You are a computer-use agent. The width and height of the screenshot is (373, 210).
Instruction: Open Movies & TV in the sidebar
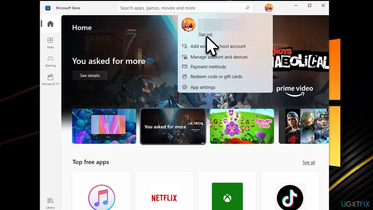50,80
